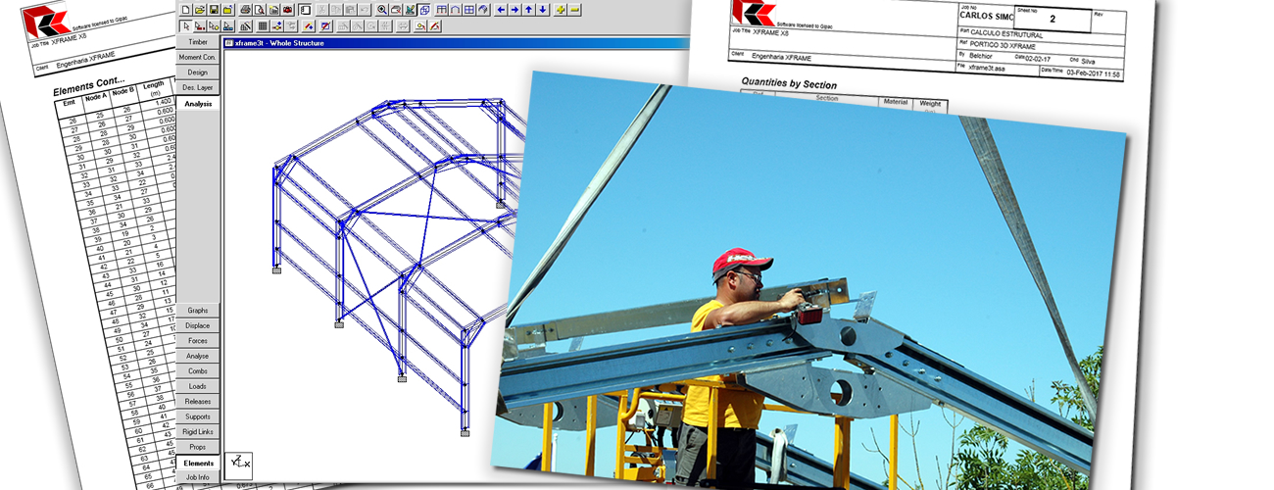The height and width of the screenshot is (490, 1274).
Task: Click the New file toolbar icon
Action: [x=186, y=10]
